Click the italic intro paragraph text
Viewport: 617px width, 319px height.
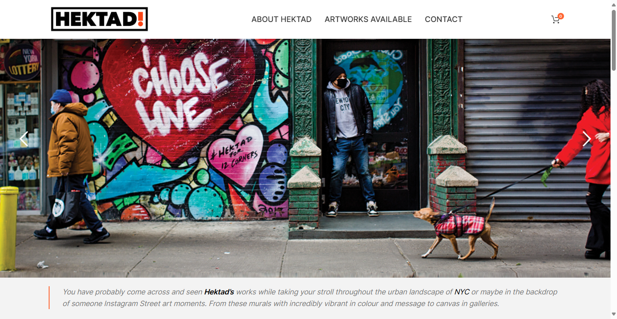pyautogui.click(x=310, y=297)
